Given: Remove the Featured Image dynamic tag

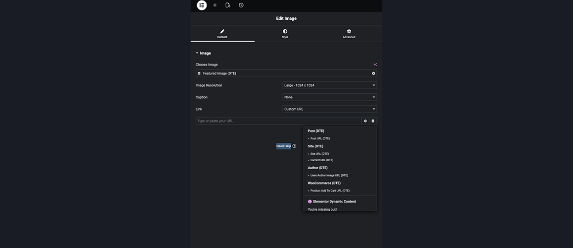Looking at the screenshot, I should point(373,73).
